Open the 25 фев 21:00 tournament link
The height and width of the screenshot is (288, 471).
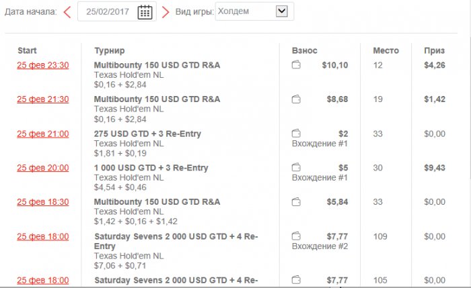point(43,134)
